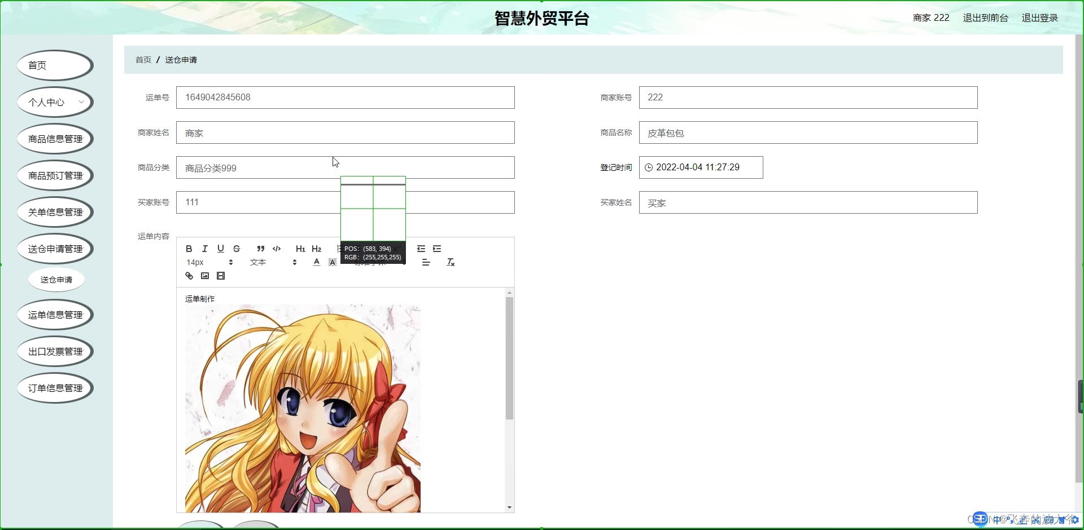Expand the 个人中心 sidebar menu
Screen dimensions: 1084x530
55,102
